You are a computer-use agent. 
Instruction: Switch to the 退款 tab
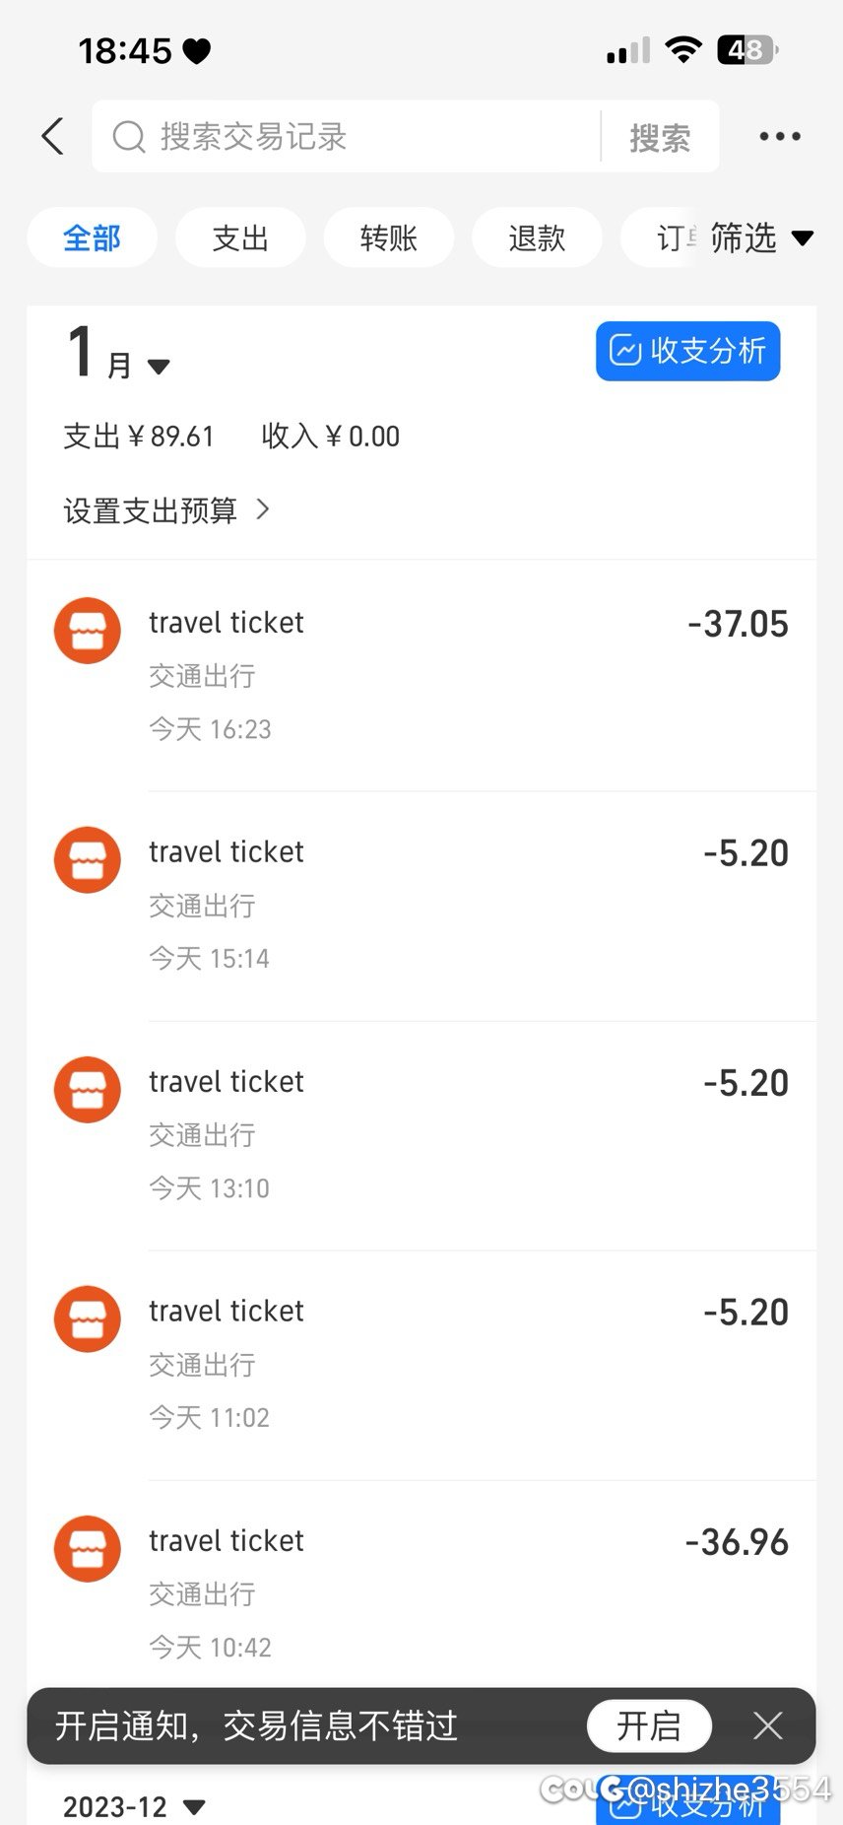pyautogui.click(x=537, y=237)
